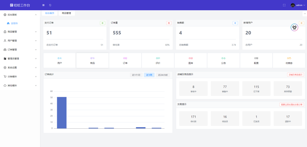This screenshot has width=307, height=147.
Task: Click the refresh icon in header
Action: pyautogui.click(x=50, y=5)
